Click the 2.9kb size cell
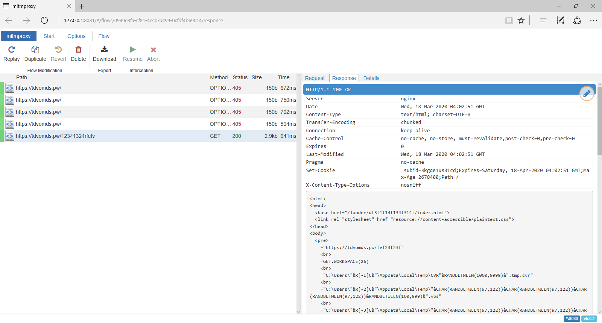The height and width of the screenshot is (323, 602). coord(271,136)
